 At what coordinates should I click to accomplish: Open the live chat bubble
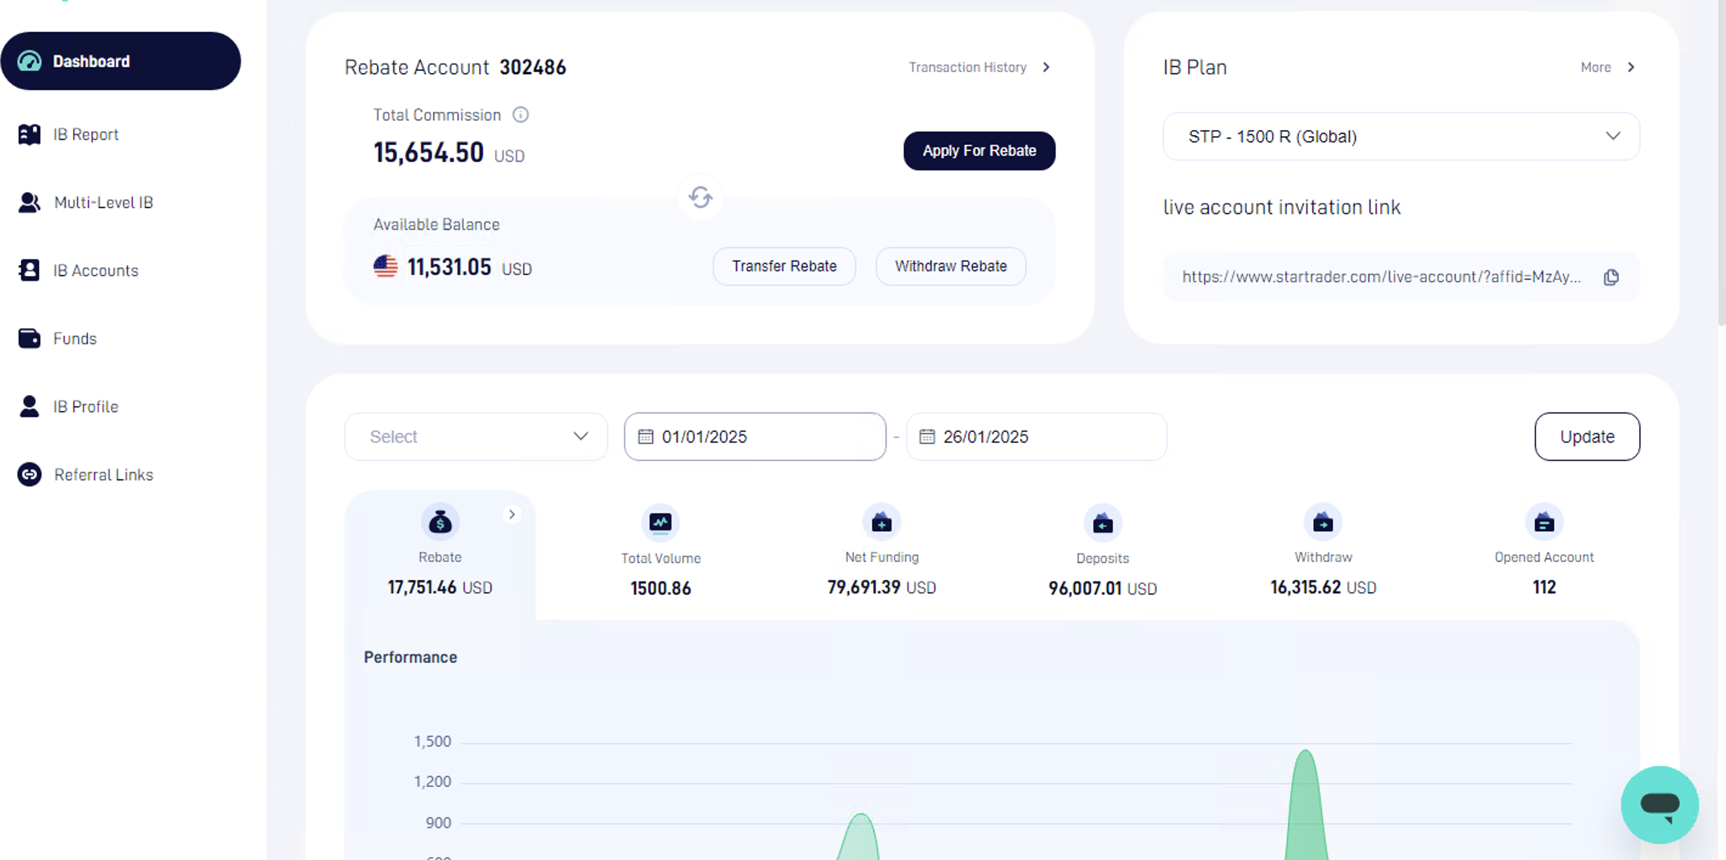[1659, 805]
